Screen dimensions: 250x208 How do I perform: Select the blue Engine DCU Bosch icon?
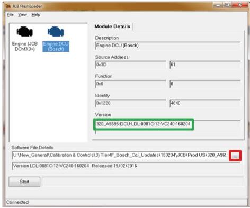[x=56, y=31]
